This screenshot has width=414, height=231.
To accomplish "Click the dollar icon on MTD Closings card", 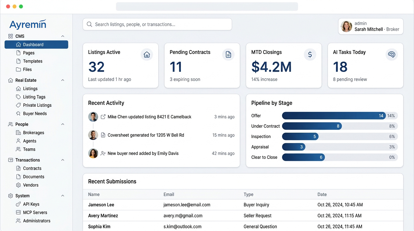I will (x=310, y=55).
